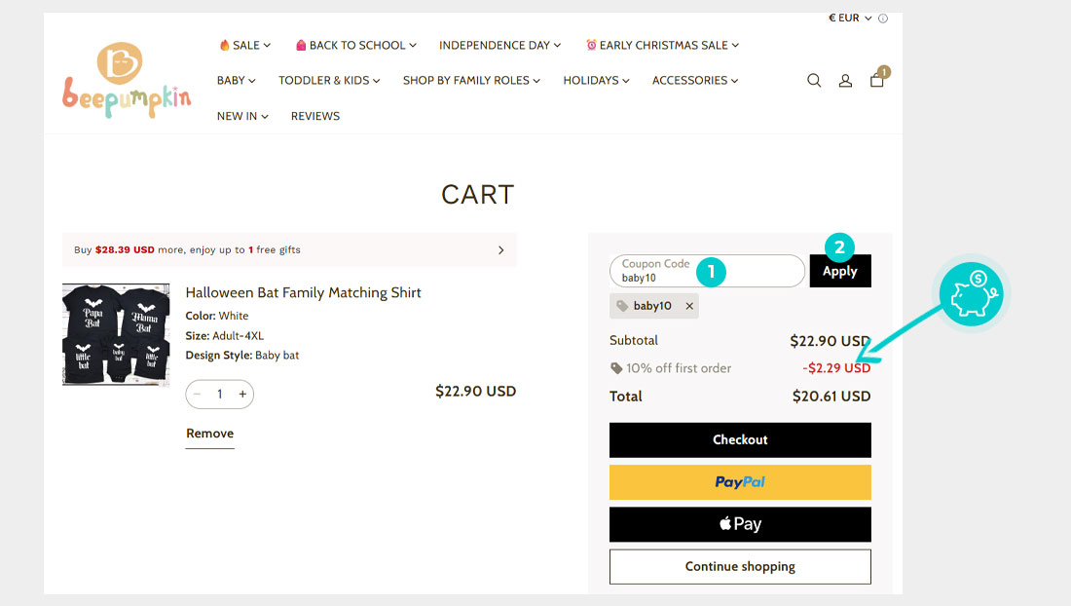The image size is (1071, 606).
Task: Open the search icon in header
Action: [814, 81]
